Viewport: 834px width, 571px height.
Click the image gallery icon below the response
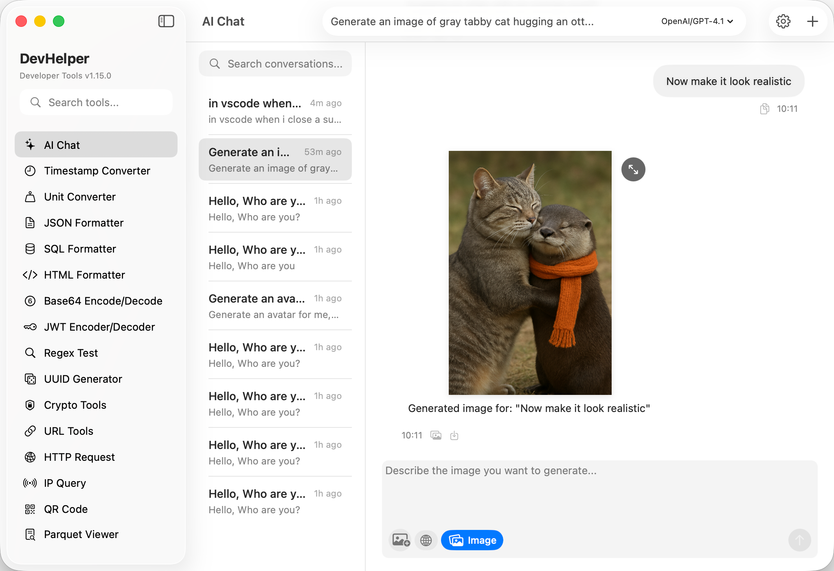point(436,436)
